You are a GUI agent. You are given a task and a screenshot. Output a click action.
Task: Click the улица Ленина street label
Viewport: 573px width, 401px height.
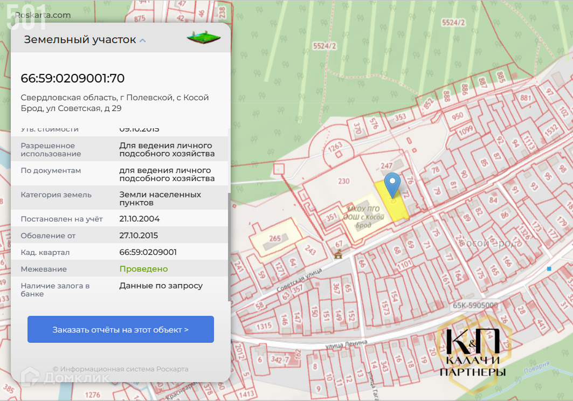[x=346, y=344]
